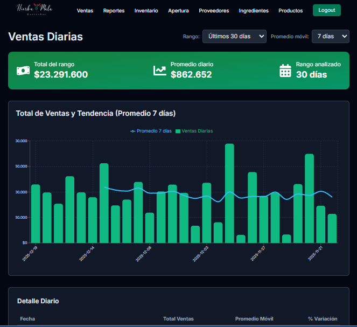Screen dimensions: 357x327
Task: Open the Promedio móvil 7 días dropdown
Action: click(331, 37)
